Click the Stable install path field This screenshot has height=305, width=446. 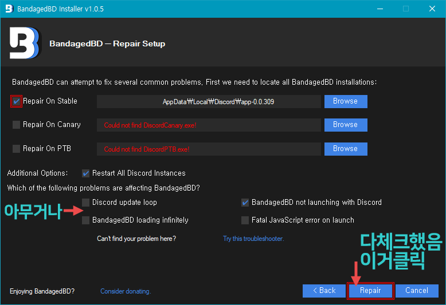point(209,101)
